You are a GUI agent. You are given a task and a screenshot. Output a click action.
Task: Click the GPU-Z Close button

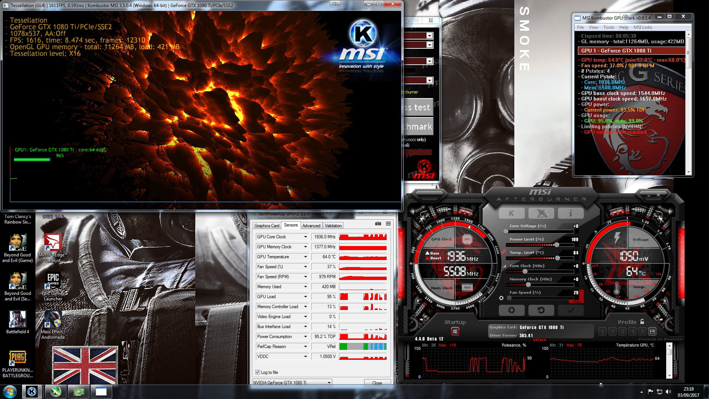(x=377, y=382)
